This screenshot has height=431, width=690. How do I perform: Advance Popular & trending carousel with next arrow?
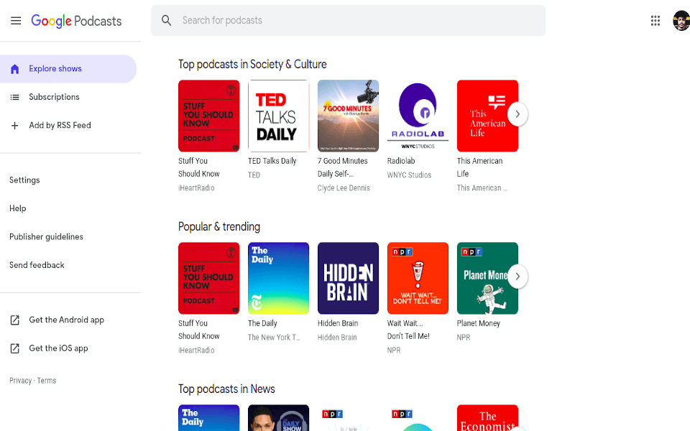point(517,277)
